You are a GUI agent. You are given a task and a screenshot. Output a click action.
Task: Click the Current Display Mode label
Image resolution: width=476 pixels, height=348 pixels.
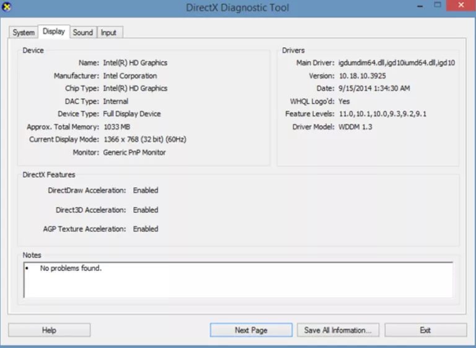[x=64, y=139]
